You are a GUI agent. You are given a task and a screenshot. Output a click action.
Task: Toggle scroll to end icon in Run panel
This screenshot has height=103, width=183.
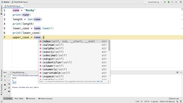9,88
